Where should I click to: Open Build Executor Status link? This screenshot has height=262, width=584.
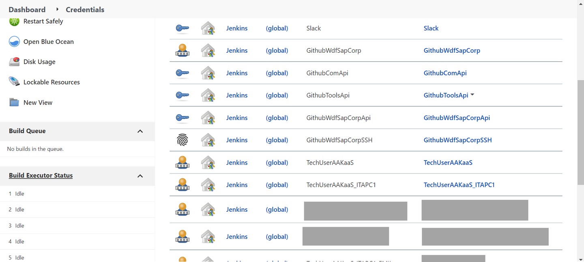41,176
